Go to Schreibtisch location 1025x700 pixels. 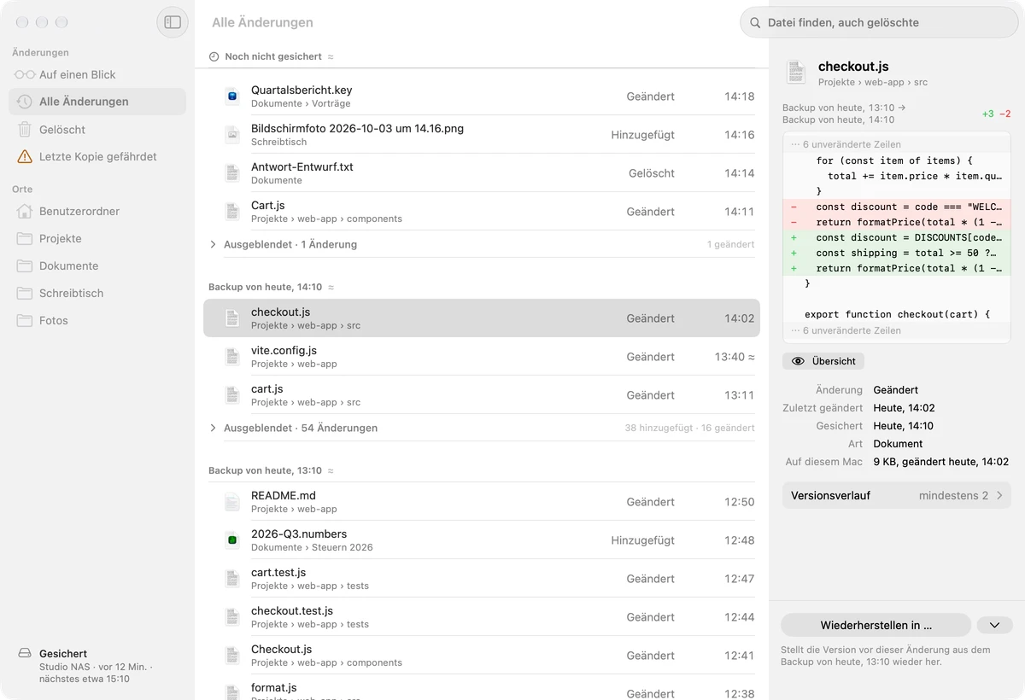tap(97, 294)
